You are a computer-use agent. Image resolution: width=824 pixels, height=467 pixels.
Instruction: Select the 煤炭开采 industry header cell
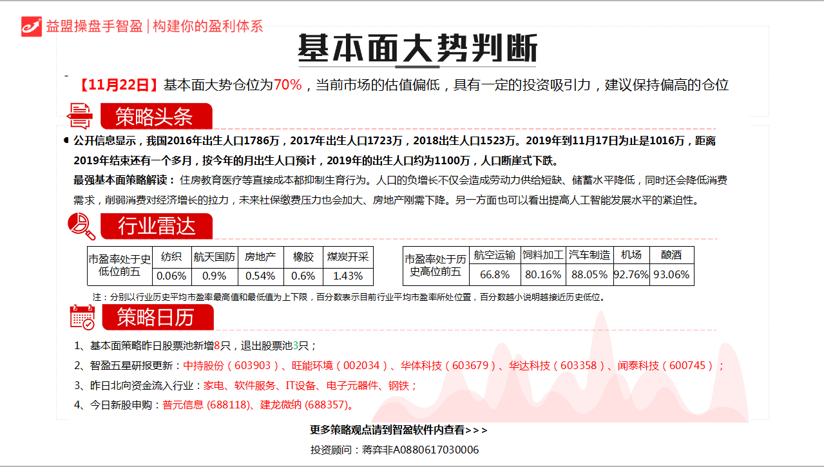[x=348, y=256]
